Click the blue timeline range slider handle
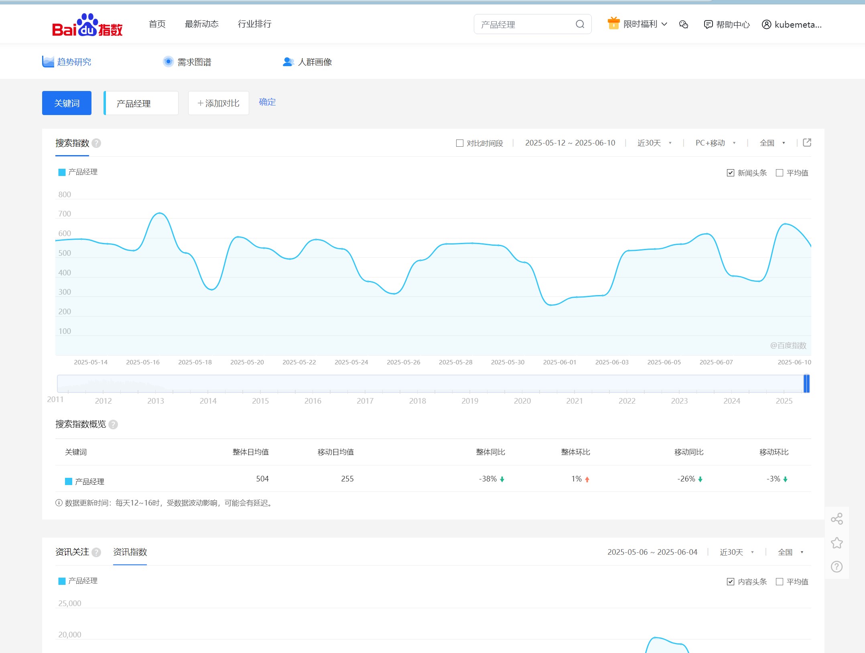The height and width of the screenshot is (653, 865). click(806, 384)
